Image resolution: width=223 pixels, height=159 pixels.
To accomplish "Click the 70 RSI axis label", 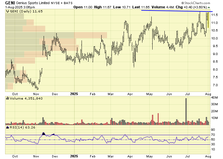I will [213, 135].
